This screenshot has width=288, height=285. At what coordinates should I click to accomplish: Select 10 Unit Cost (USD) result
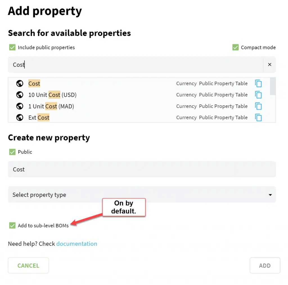tap(139, 95)
